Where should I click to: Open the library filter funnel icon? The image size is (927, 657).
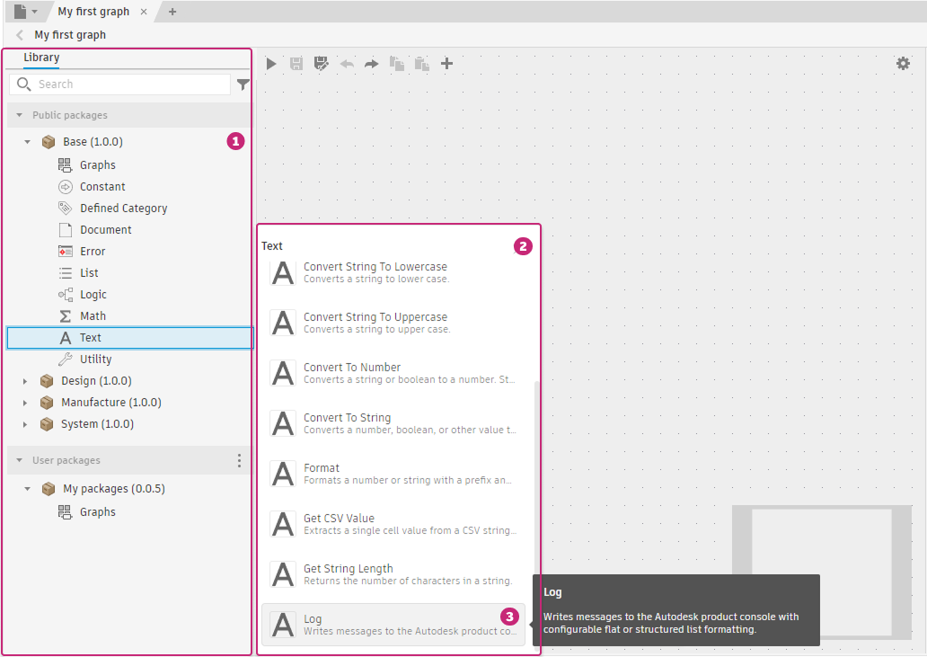point(243,84)
